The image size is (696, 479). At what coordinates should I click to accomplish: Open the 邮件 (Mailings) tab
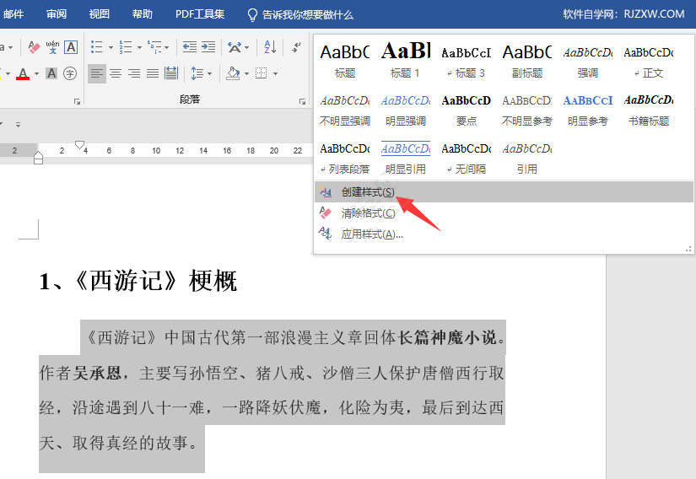click(x=13, y=14)
